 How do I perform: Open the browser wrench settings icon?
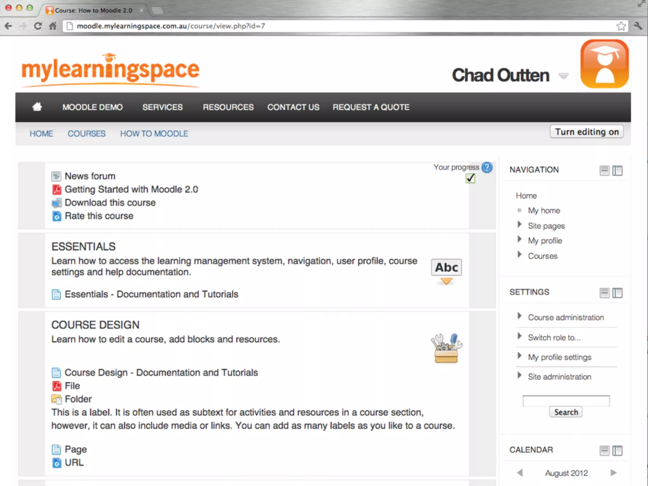click(638, 26)
